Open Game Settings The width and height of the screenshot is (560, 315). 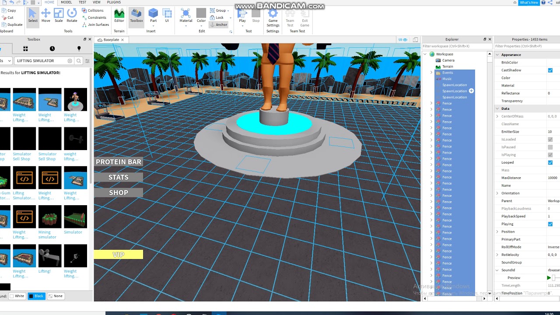273,17
